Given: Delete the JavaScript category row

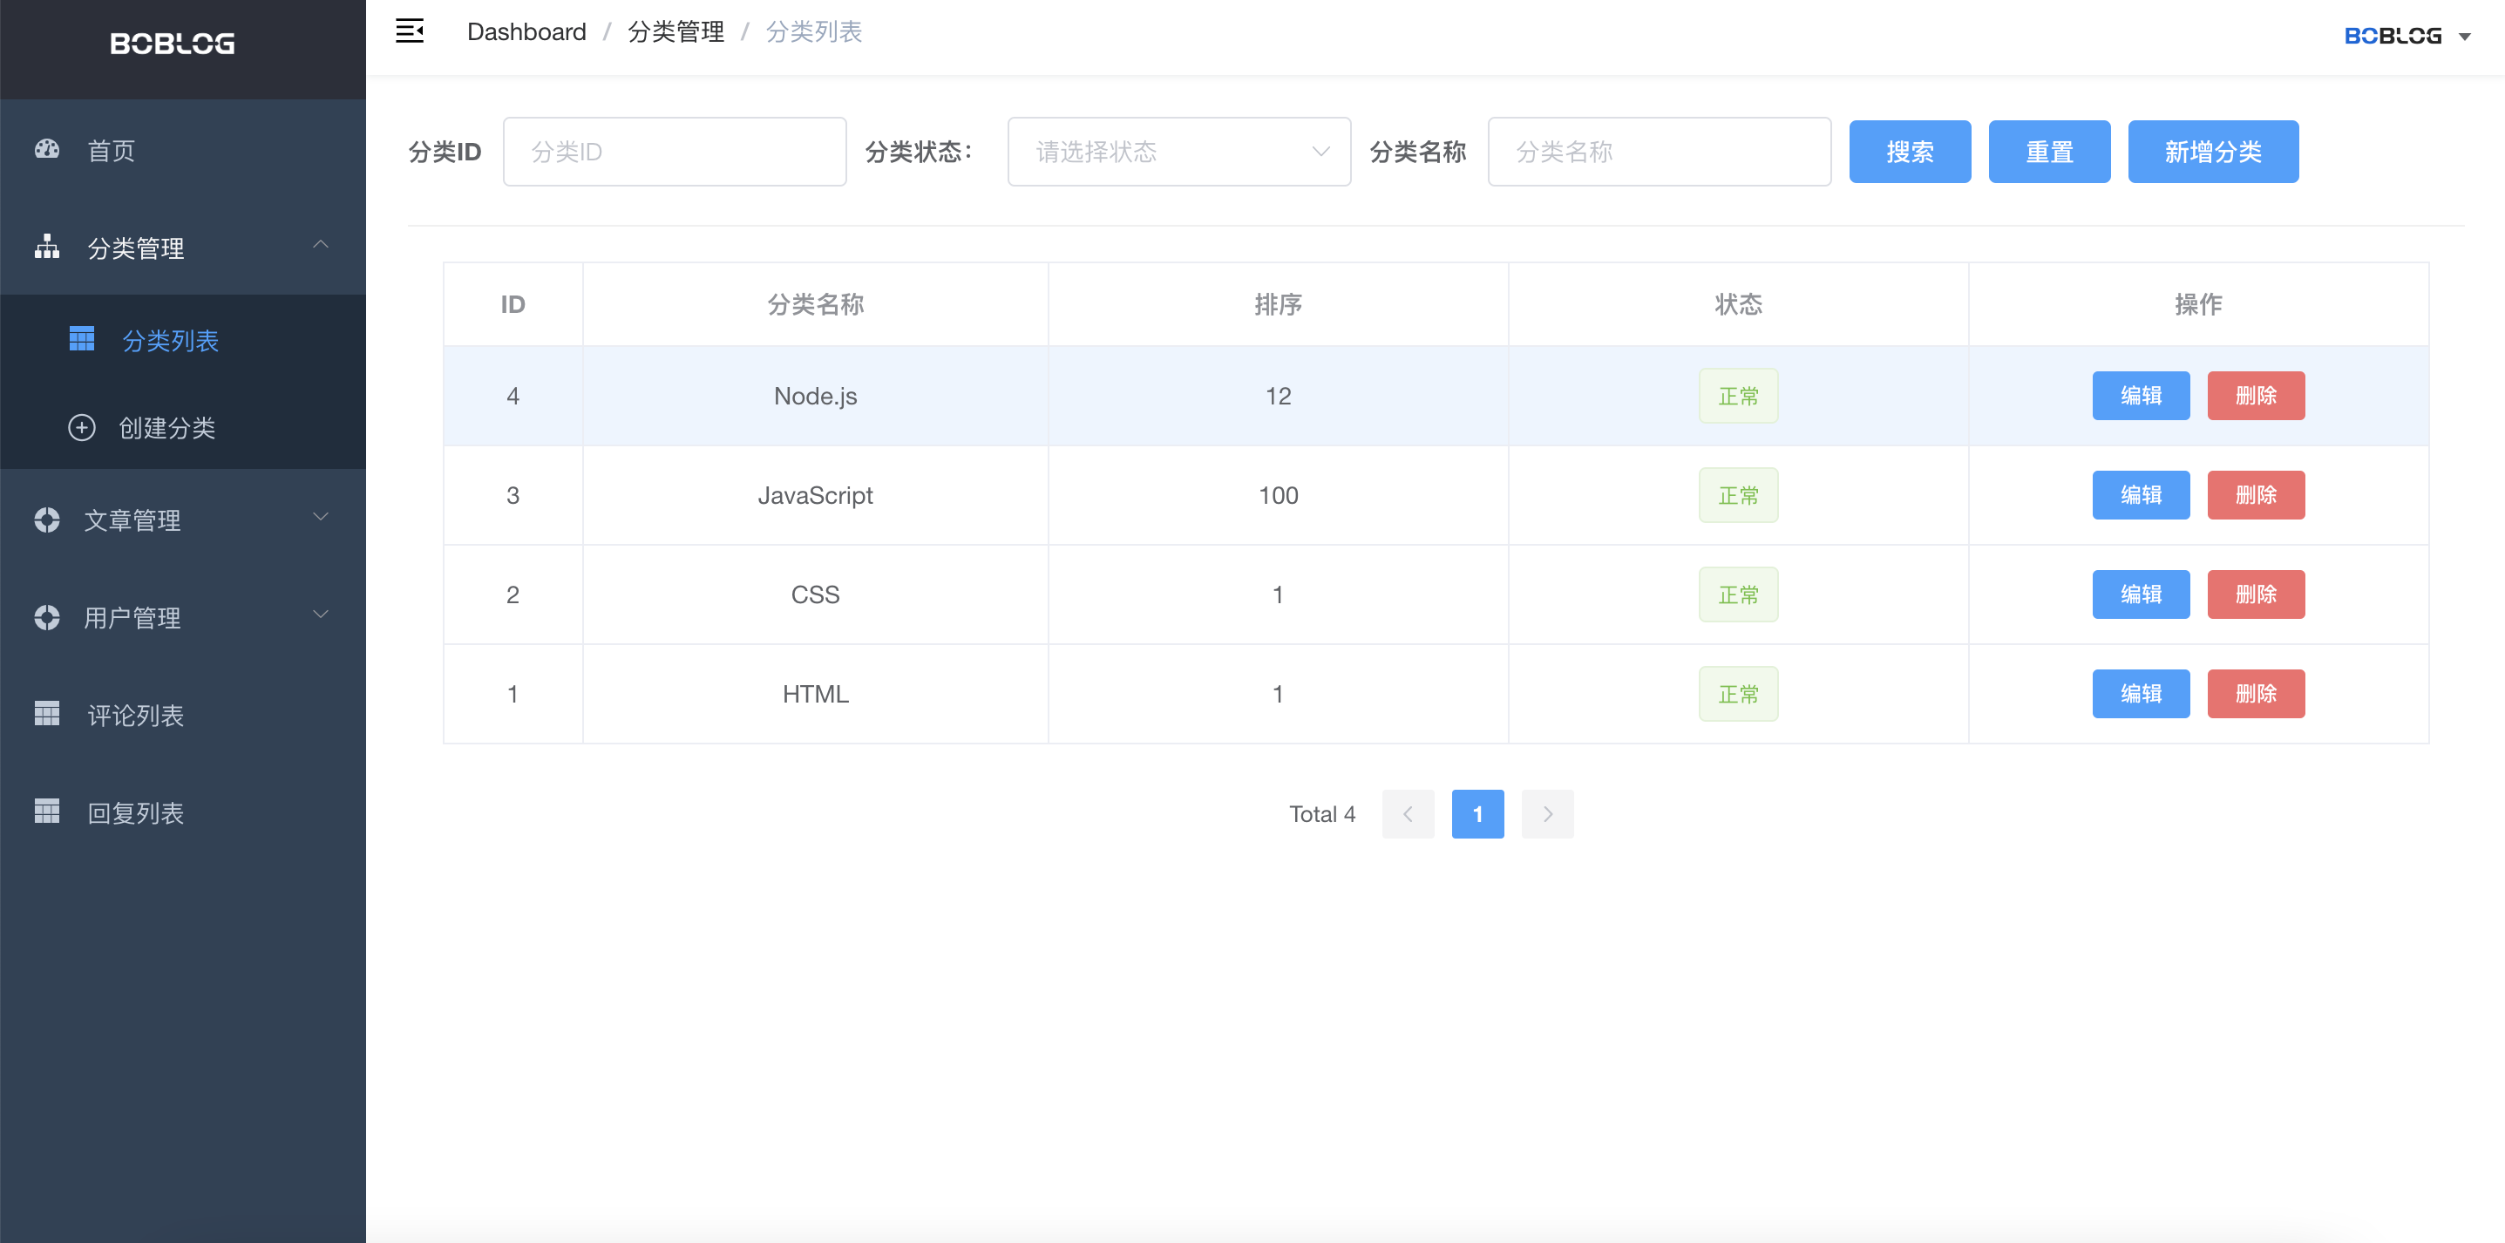Looking at the screenshot, I should (x=2254, y=495).
